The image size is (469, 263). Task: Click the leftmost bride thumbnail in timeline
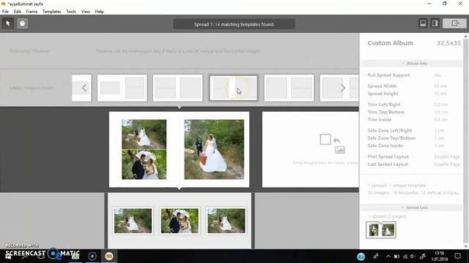pos(133,221)
